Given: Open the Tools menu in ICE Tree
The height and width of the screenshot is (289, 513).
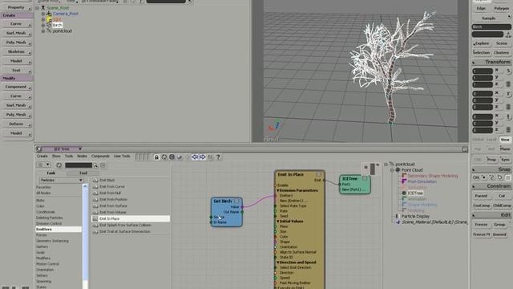Looking at the screenshot, I should 69,157.
